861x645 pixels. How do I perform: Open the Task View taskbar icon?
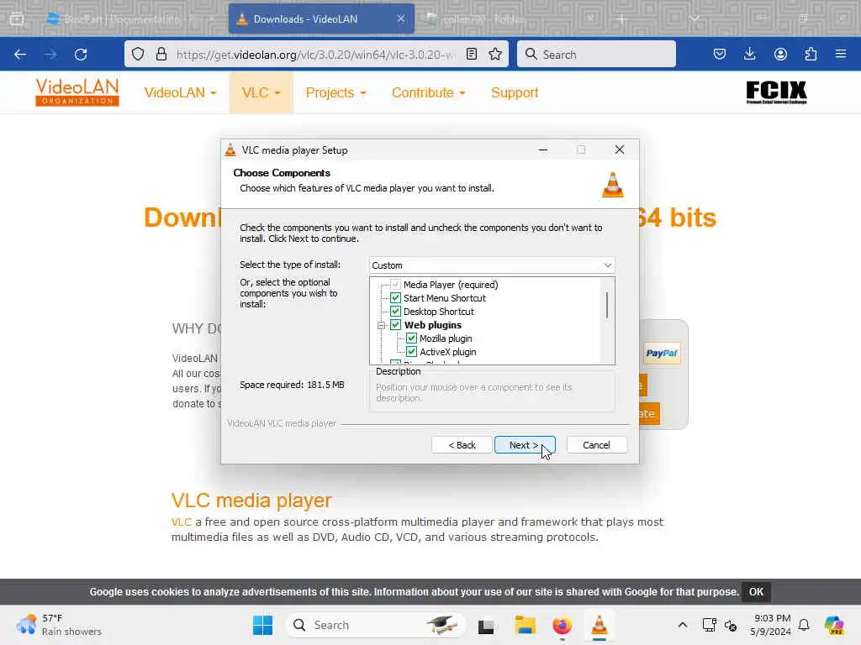[x=486, y=625]
